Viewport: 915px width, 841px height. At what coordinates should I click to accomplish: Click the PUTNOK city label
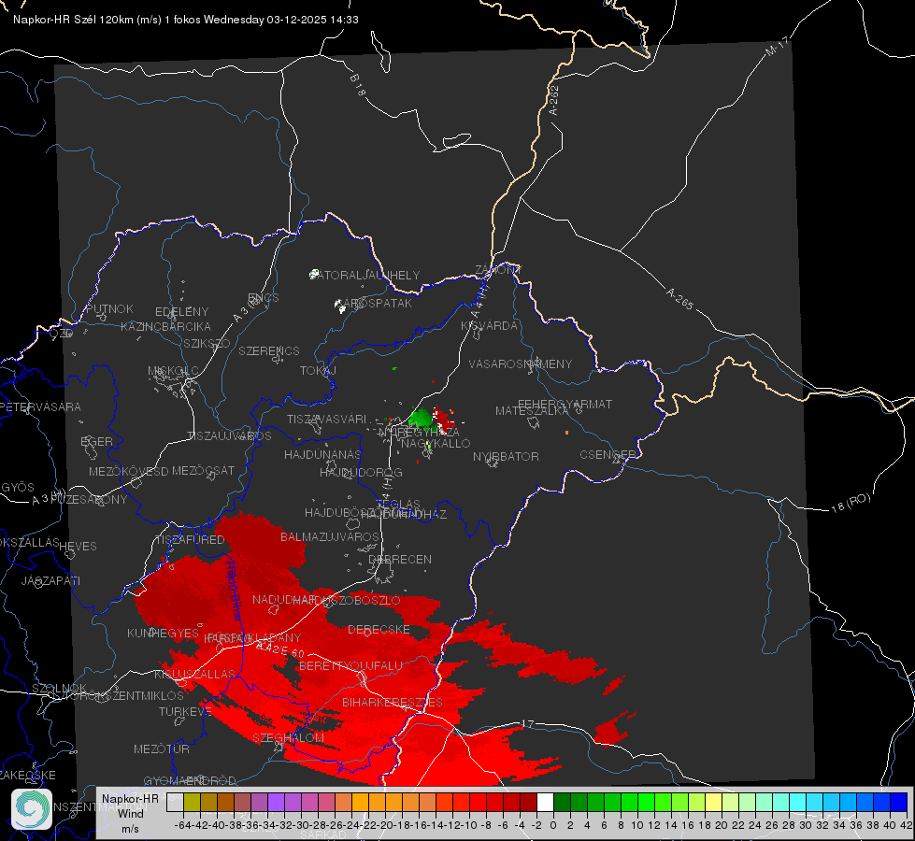click(x=109, y=308)
